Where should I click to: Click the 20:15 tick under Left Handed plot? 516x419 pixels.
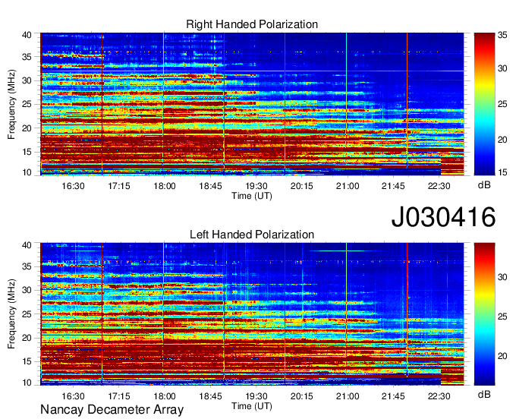[302, 396]
